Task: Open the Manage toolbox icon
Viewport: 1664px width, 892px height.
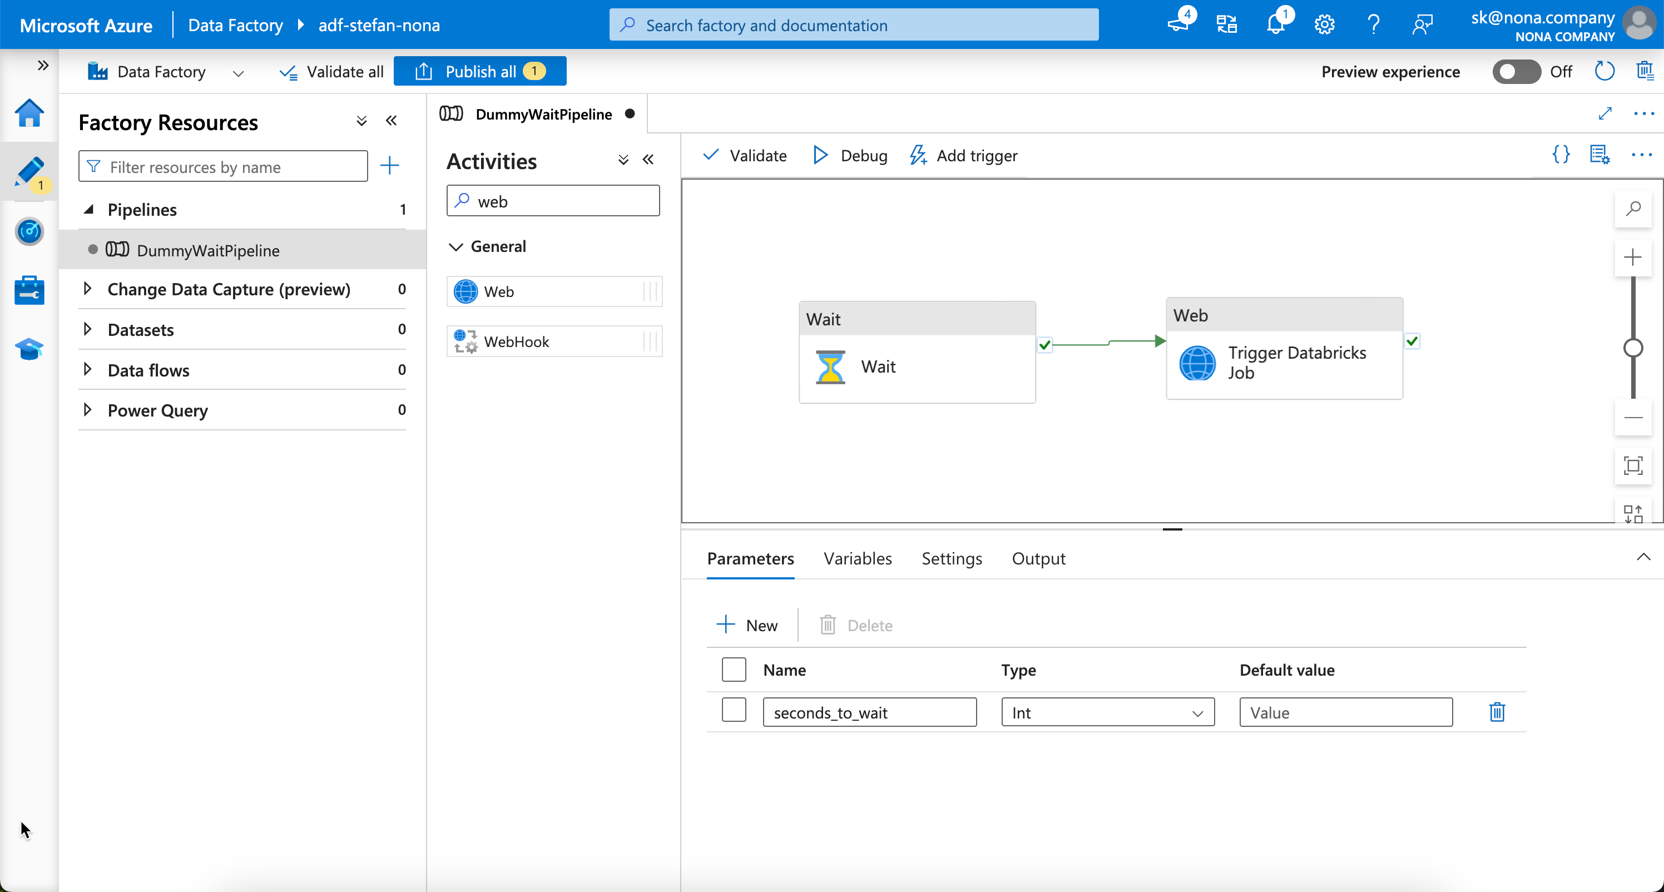Action: (x=29, y=290)
